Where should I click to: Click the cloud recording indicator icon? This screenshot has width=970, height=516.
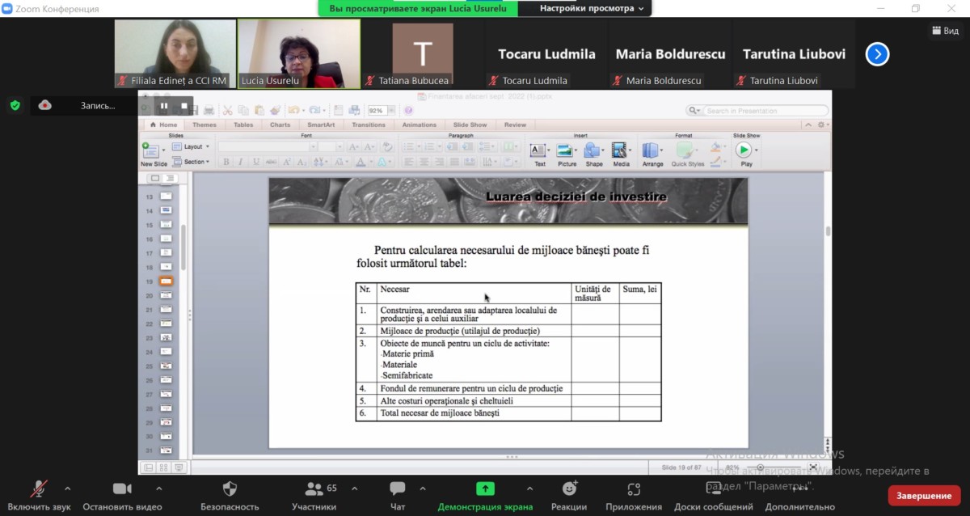pyautogui.click(x=44, y=105)
